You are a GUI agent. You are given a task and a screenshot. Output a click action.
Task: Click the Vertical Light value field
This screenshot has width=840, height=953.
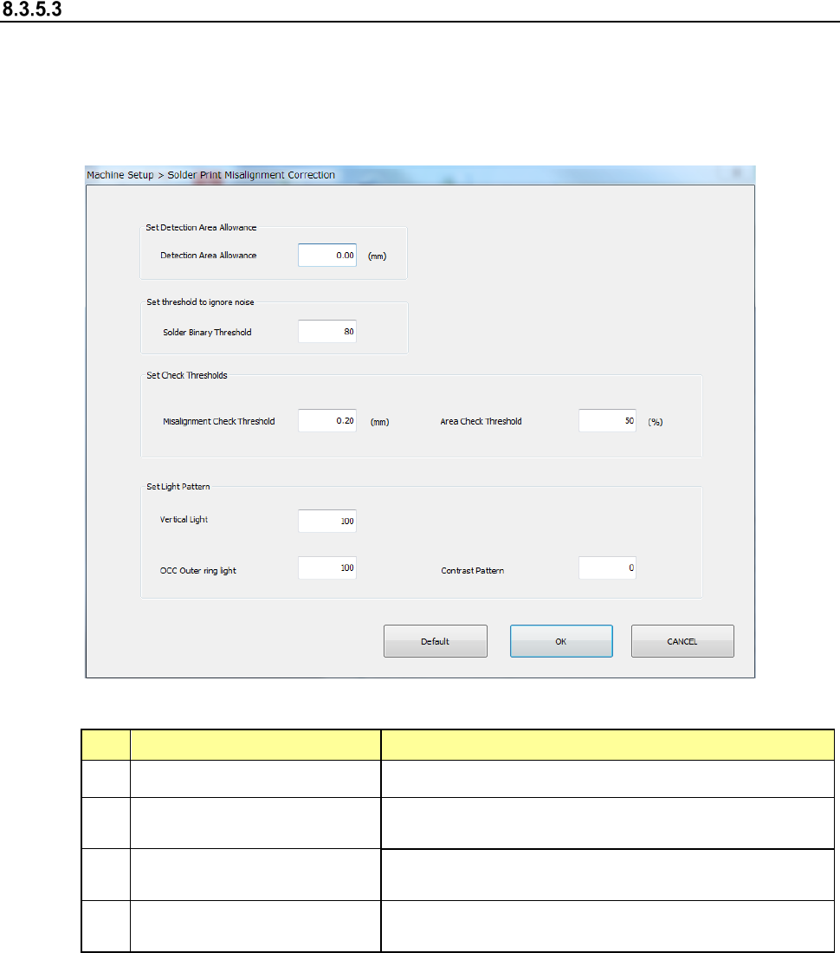326,521
